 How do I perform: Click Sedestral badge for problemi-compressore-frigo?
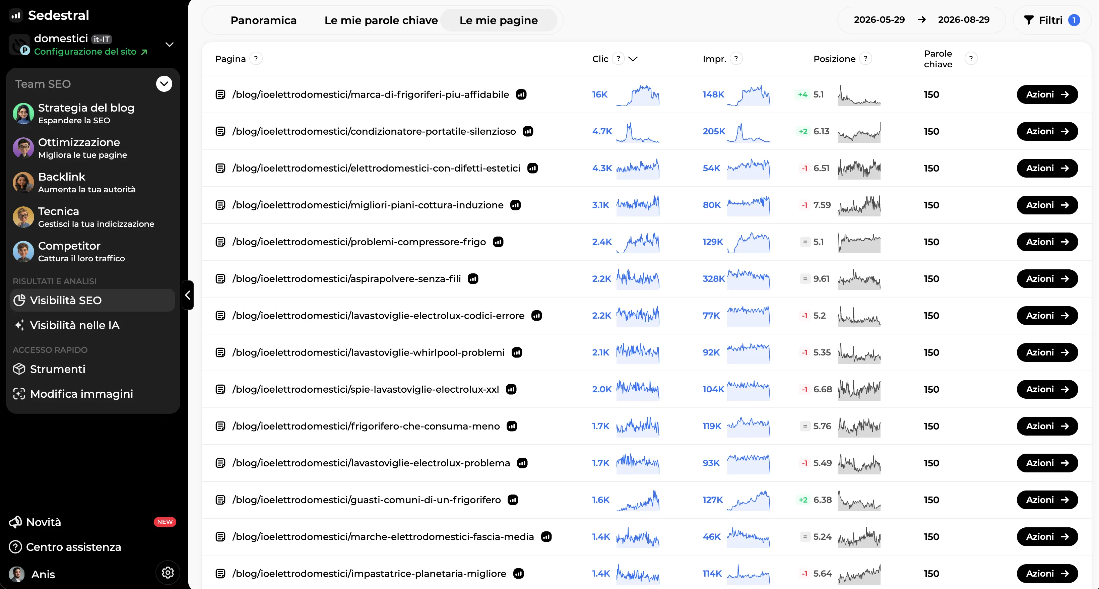point(498,242)
